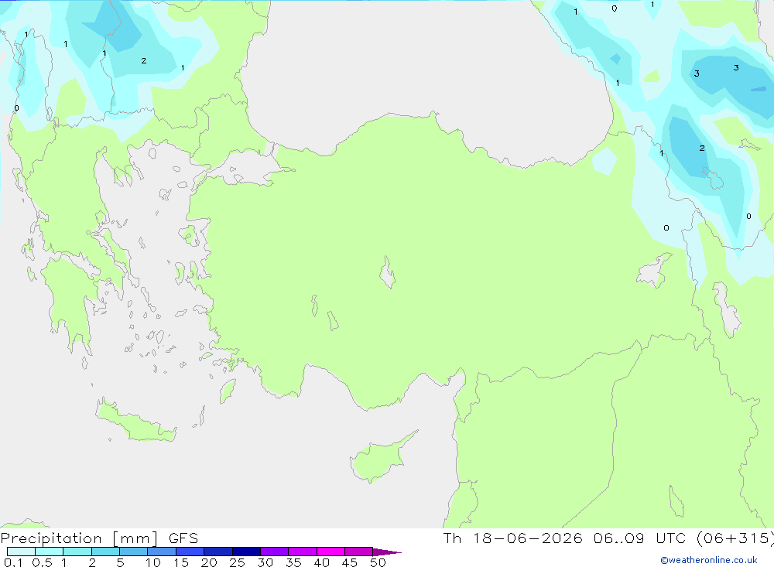Image resolution: width=774 pixels, height=567 pixels.
Task: Click the legend arrow tip beyond 50 mm
Action: click(x=387, y=552)
